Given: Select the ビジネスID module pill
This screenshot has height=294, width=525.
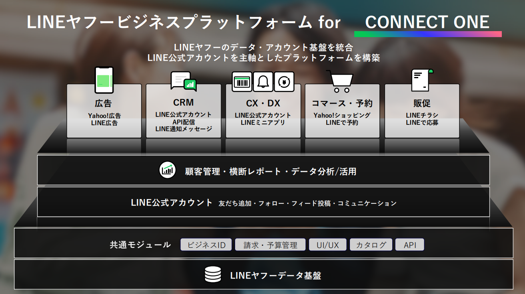Looking at the screenshot, I should pos(206,245).
